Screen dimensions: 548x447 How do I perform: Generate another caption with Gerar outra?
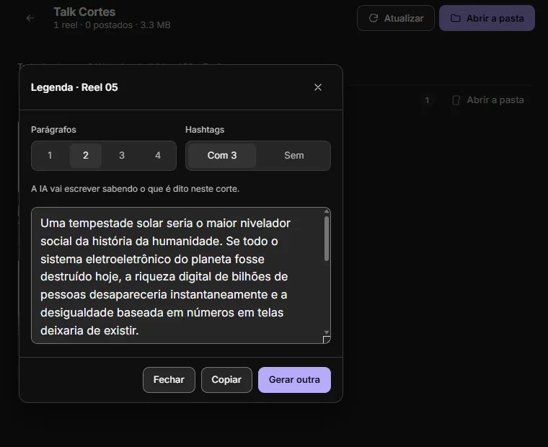(x=294, y=380)
